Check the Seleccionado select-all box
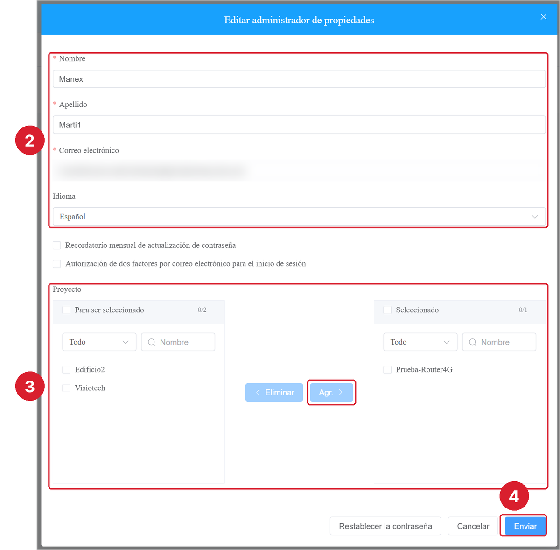This screenshot has height=550, width=560. pos(387,310)
